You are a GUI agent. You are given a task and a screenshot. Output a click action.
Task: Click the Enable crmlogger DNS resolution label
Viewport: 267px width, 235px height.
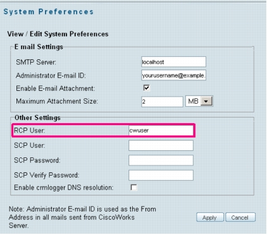pos(64,188)
